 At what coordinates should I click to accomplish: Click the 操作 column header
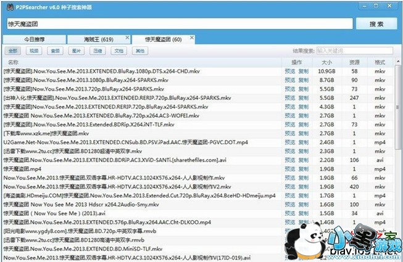pos(297,62)
